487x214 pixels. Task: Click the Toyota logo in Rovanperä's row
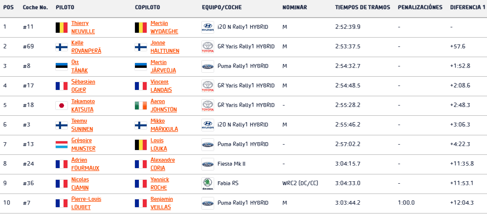[x=207, y=47]
